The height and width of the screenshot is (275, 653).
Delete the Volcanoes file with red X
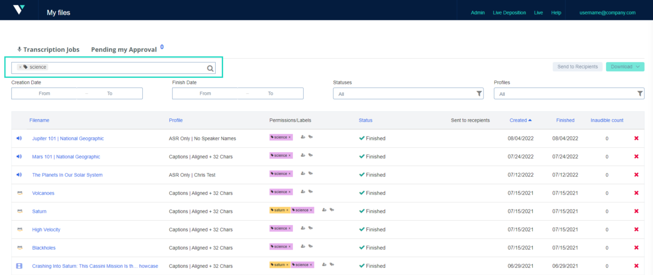point(636,193)
